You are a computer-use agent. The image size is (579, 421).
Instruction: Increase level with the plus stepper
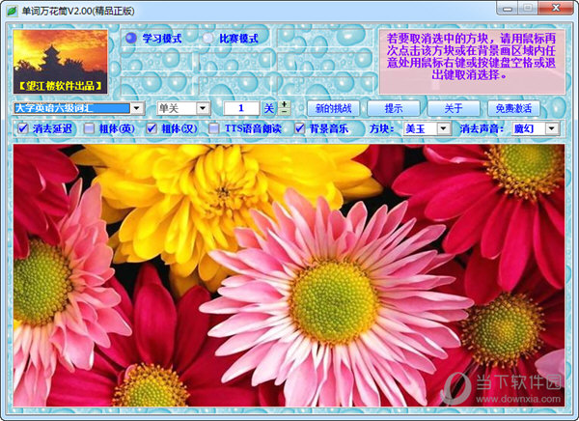coord(284,104)
